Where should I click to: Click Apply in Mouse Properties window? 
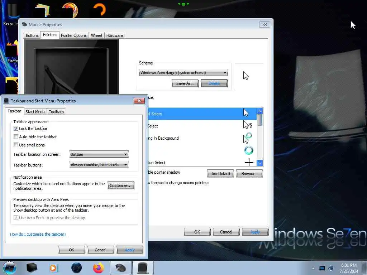[255, 232]
